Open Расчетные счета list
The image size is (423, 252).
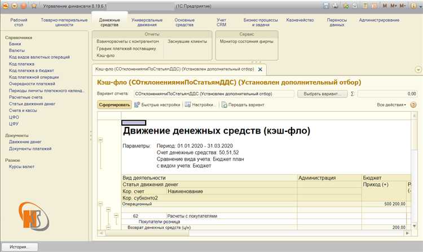coord(25,98)
